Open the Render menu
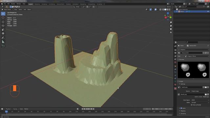Image resolution: width=210 pixels, height=118 pixels. [13, 4]
